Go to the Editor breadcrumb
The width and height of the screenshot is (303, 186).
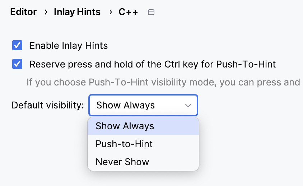coord(23,12)
